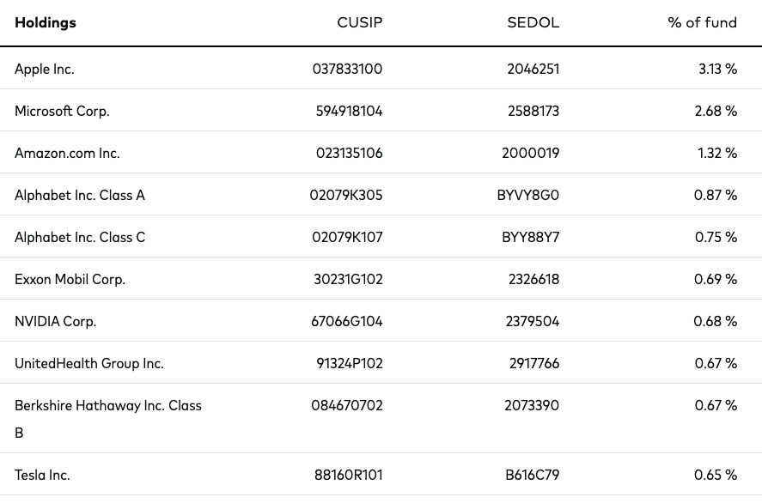Screen dimensions: 762x503
Task: Click NVIDIA's SEDOL value 2379504
Action: tap(533, 322)
